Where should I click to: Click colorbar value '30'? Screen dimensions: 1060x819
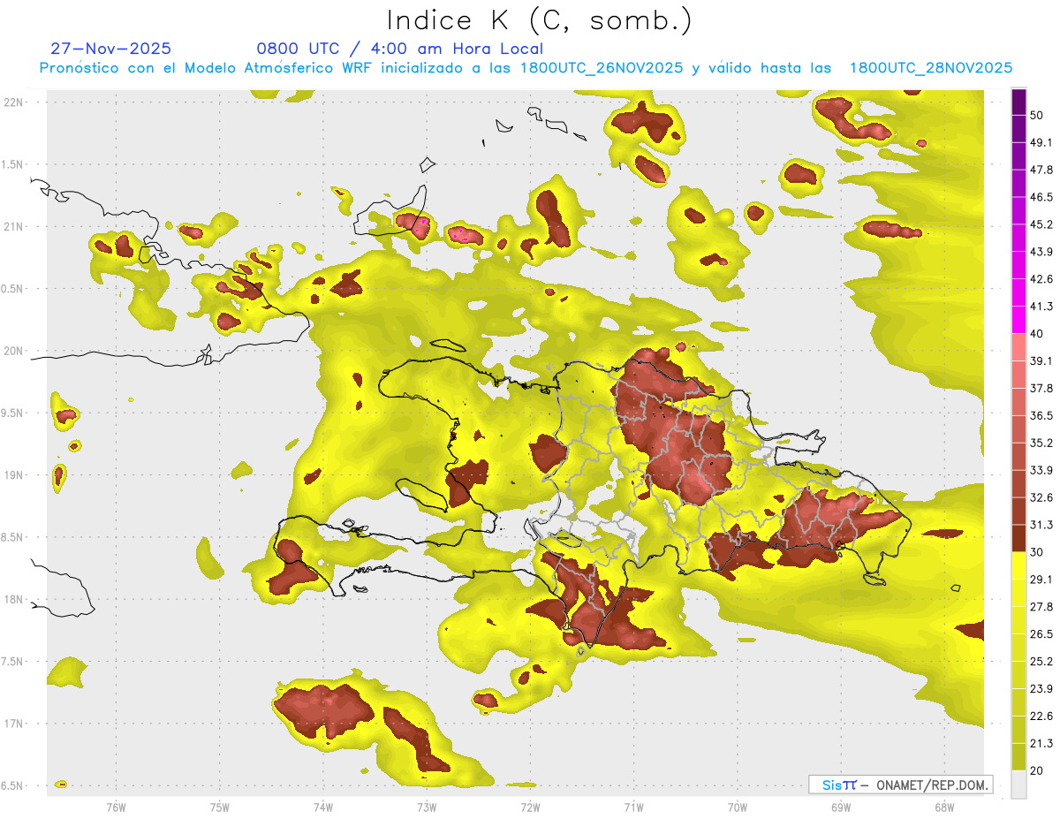pyautogui.click(x=1037, y=552)
